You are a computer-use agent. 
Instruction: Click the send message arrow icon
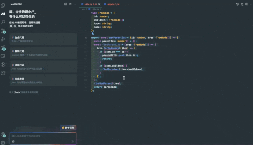(x=73, y=142)
